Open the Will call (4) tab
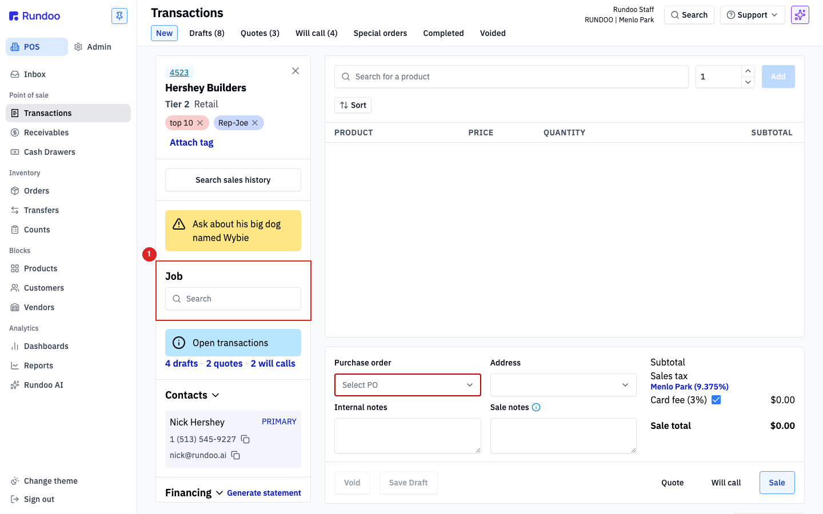This screenshot has width=823, height=514. coord(317,33)
